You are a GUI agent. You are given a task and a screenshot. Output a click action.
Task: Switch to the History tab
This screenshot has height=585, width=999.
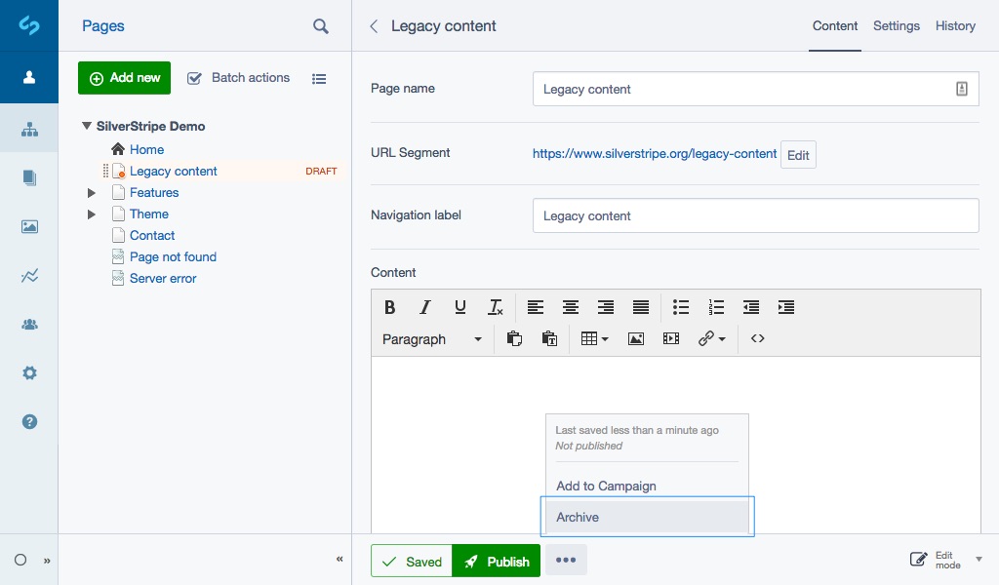[x=955, y=26]
